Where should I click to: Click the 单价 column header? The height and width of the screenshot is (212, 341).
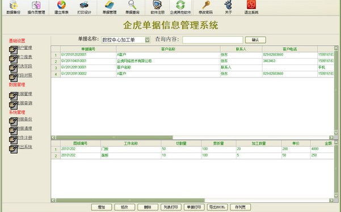tap(296, 143)
